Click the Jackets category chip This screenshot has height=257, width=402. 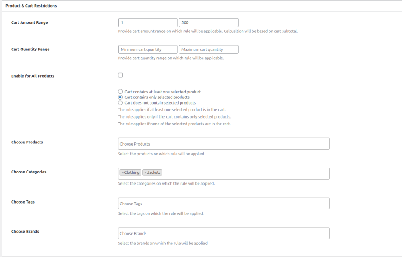[x=154, y=173]
